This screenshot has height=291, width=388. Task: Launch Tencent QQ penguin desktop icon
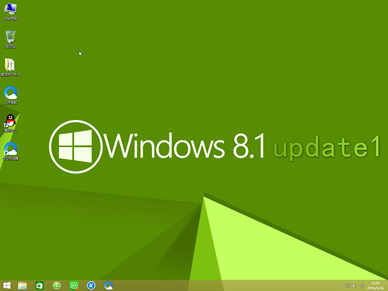tap(10, 121)
